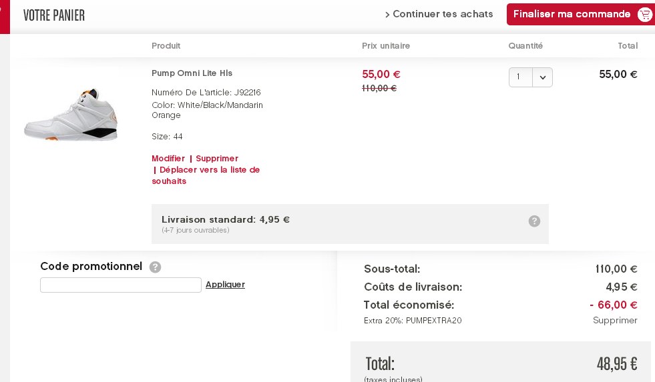Open the Pump Omni Lite Hls product title
Viewport: 655px width, 382px height.
point(192,73)
